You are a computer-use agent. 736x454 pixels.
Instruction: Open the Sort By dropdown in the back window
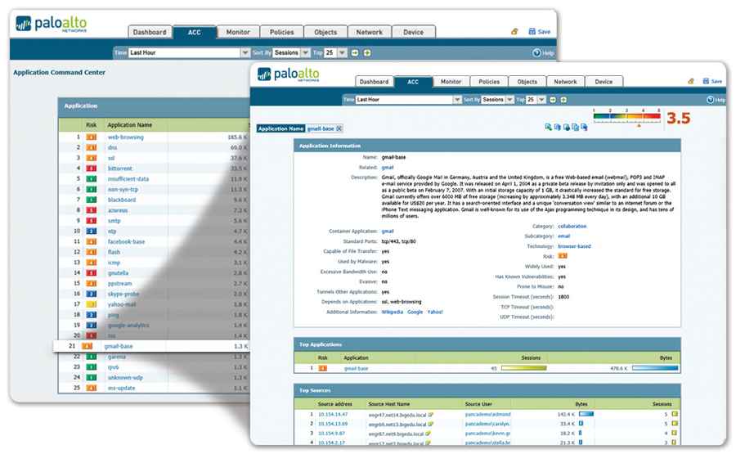coord(306,52)
